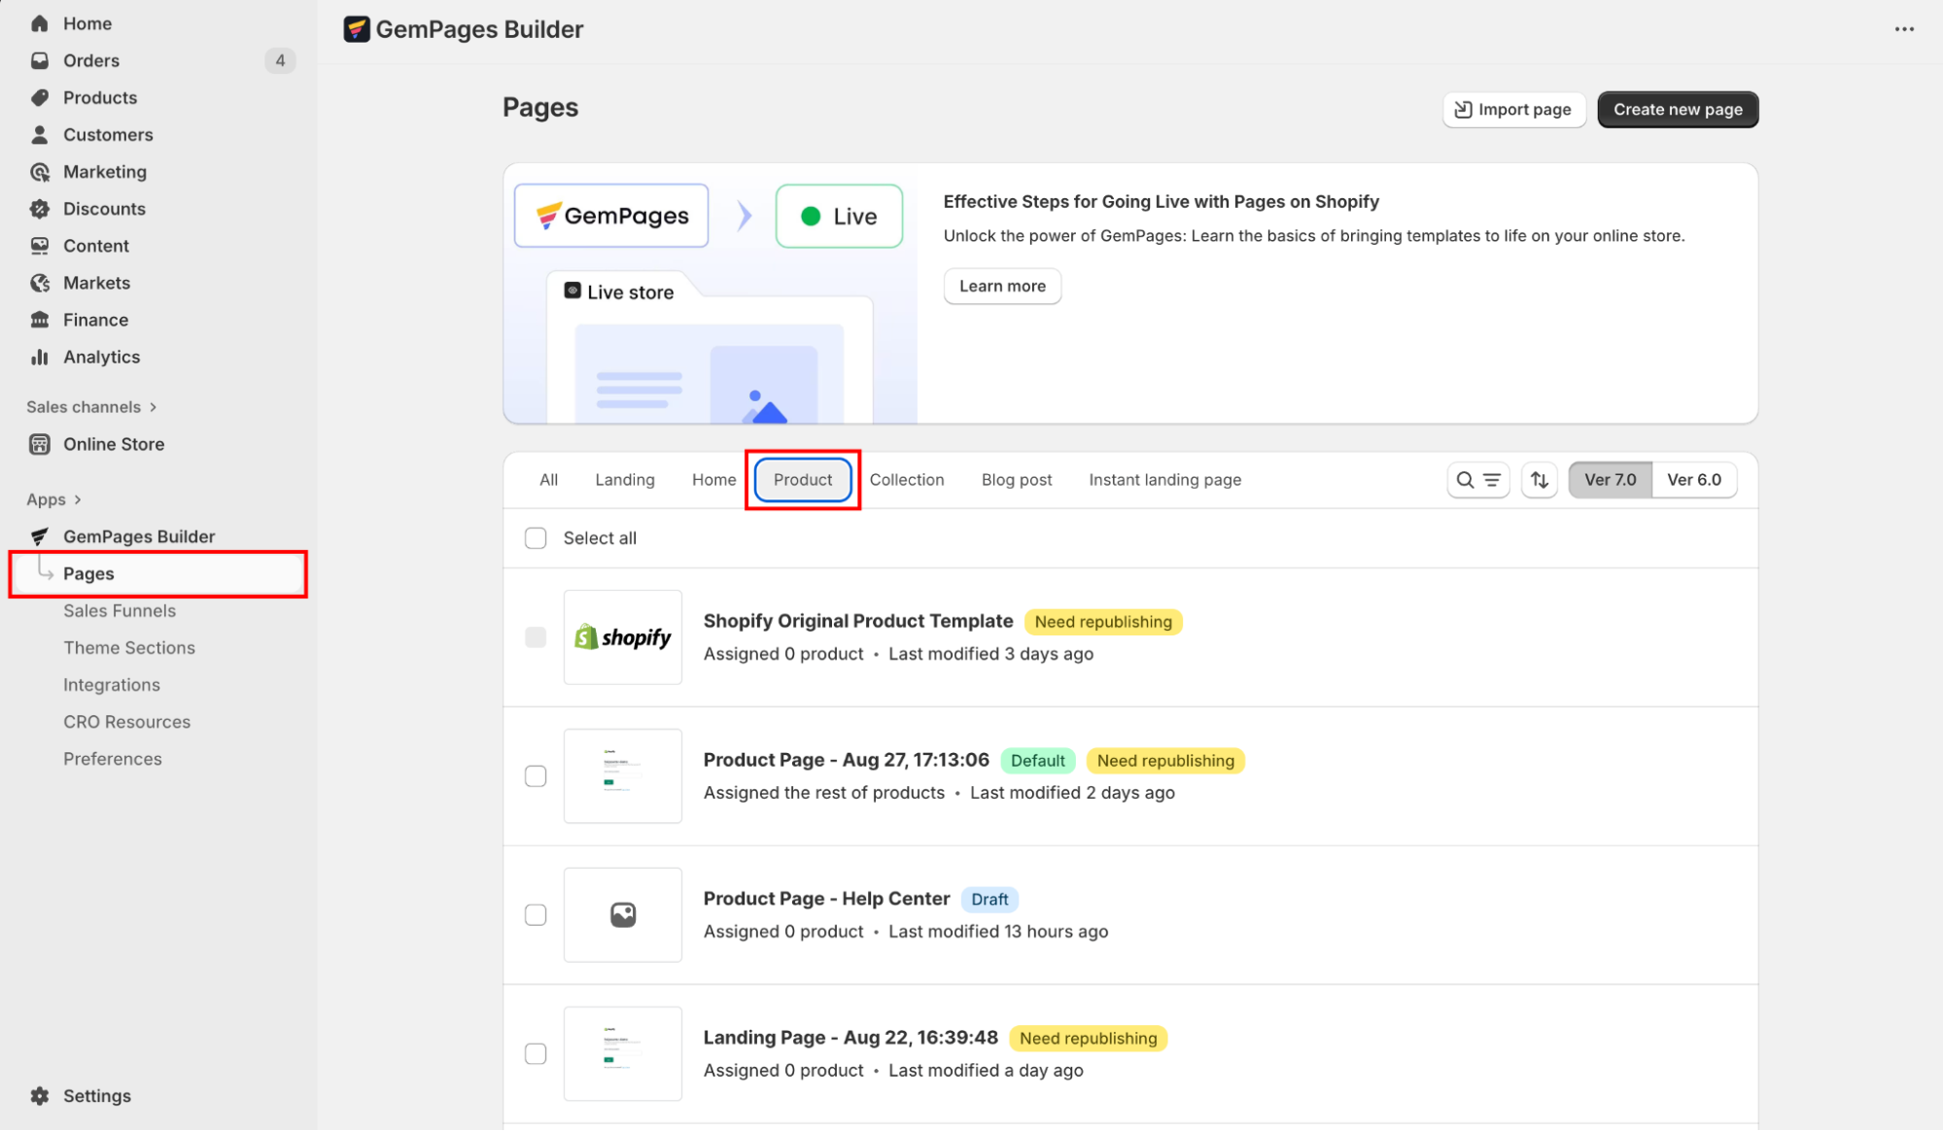The height and width of the screenshot is (1131, 1943).
Task: Click the search and filter icon
Action: (1477, 480)
